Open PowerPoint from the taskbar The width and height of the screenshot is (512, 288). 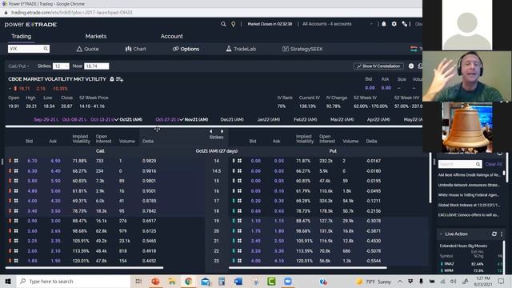tap(155, 281)
